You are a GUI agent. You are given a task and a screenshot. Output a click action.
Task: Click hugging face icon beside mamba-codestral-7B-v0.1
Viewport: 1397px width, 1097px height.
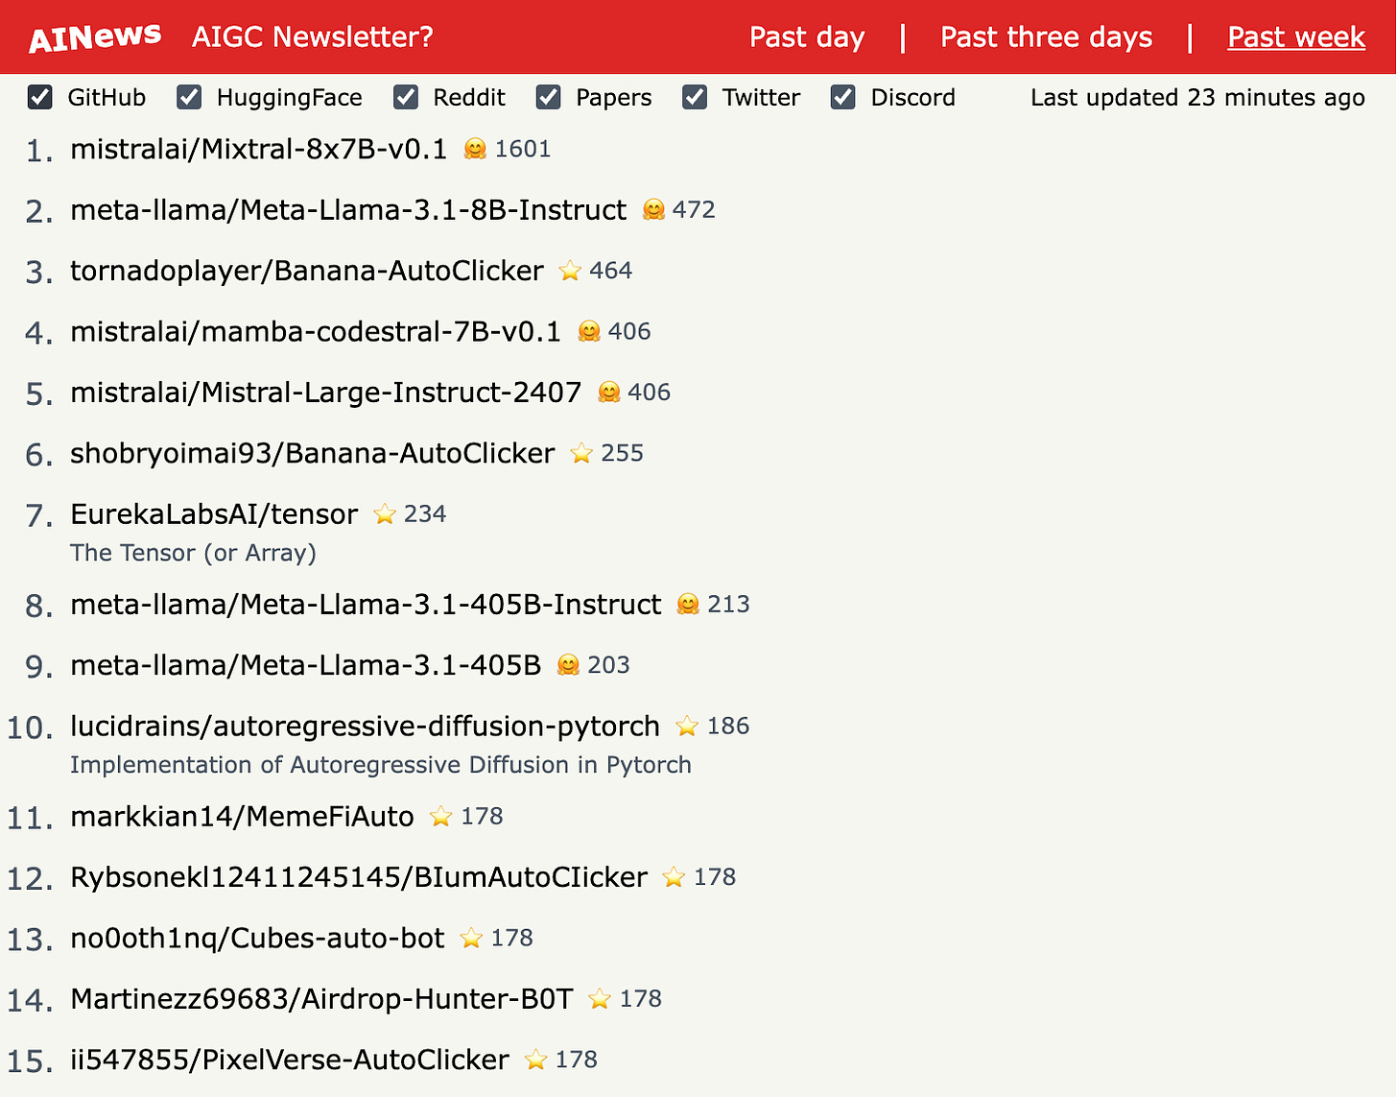point(589,331)
